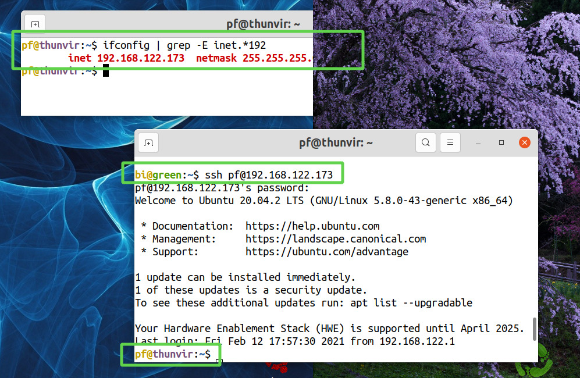Follow the ubuntu.com/advantage Support link

click(327, 252)
